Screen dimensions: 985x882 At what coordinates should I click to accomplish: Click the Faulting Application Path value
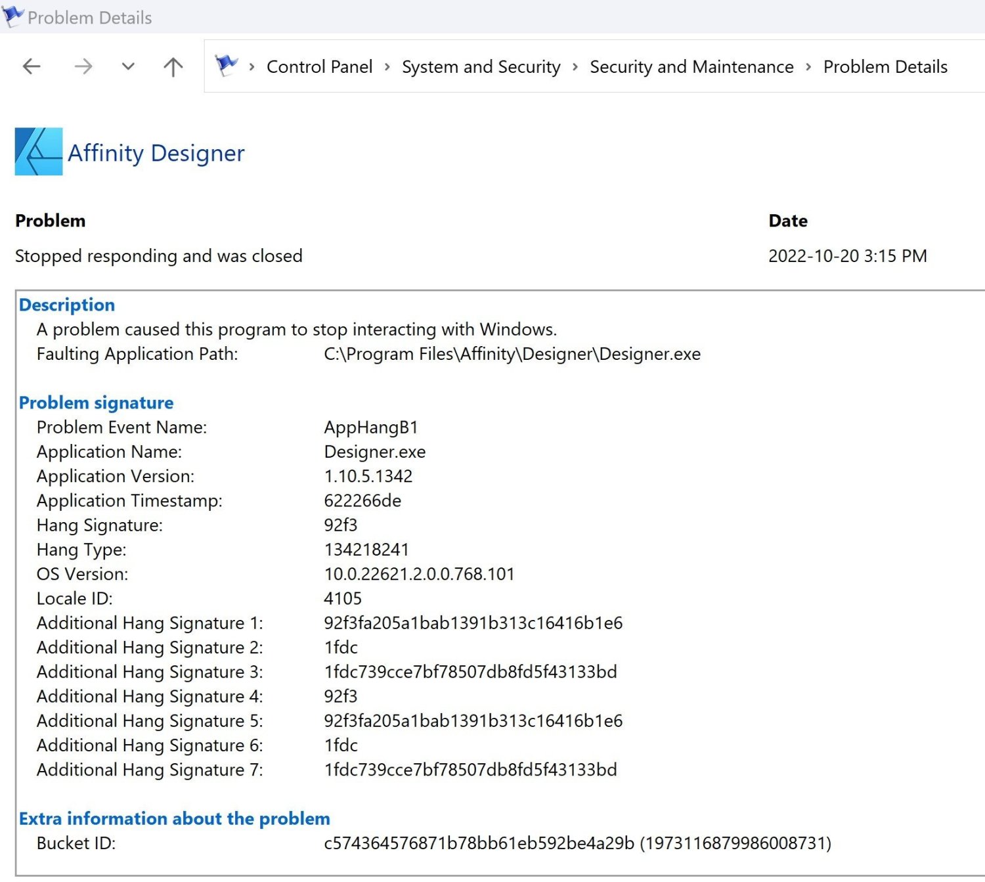(512, 353)
